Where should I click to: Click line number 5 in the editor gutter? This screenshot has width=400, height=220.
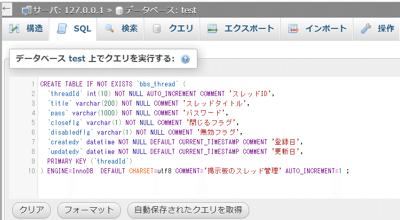[33, 122]
